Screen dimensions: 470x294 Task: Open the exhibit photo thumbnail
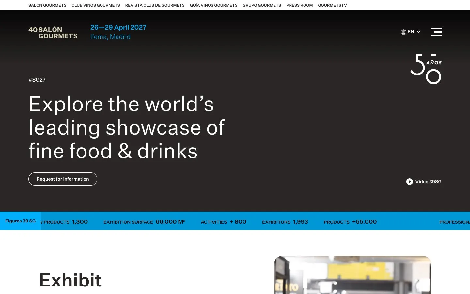tap(352, 275)
